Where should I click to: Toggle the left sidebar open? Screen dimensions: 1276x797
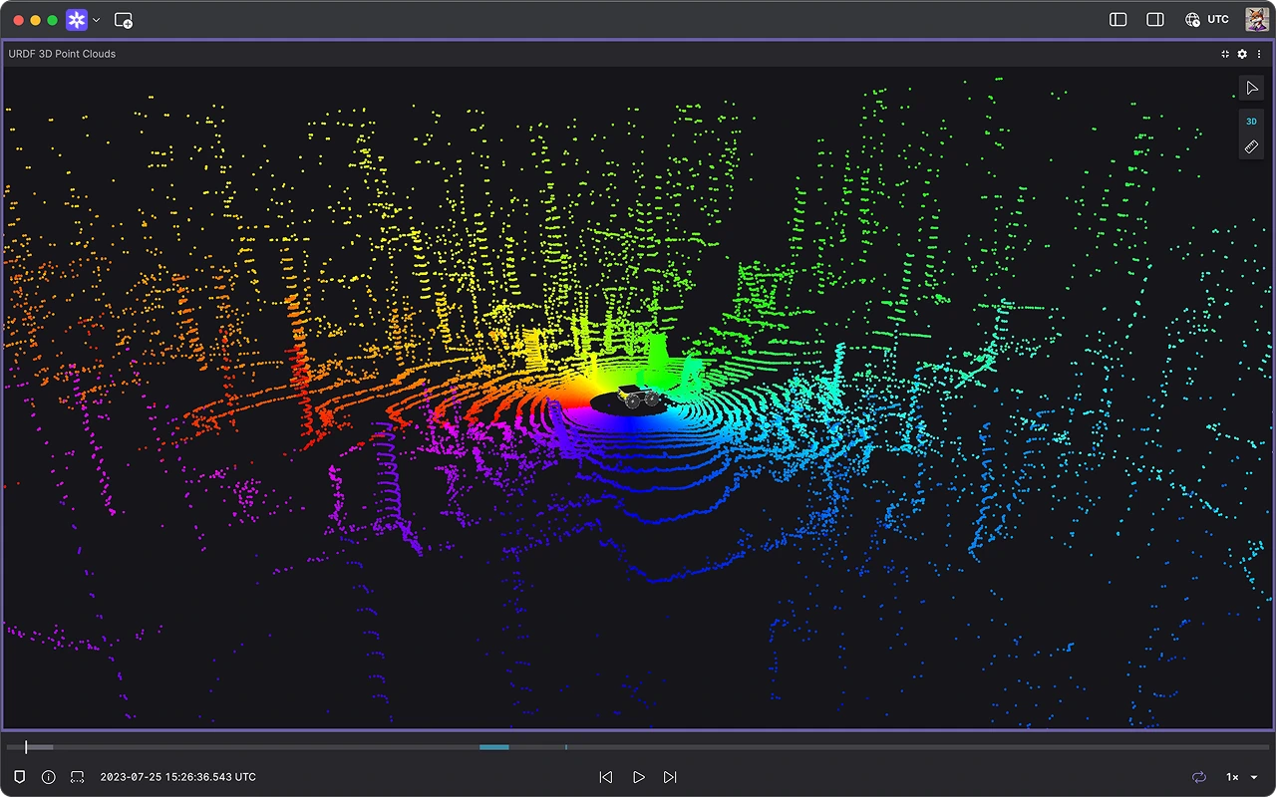(x=1116, y=19)
